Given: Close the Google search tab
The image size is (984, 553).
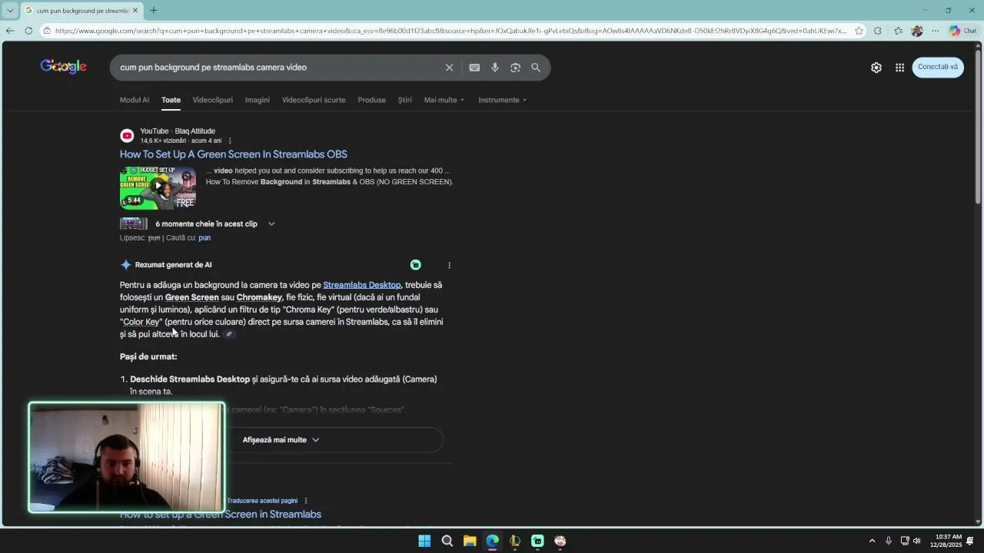Looking at the screenshot, I should click(x=136, y=11).
